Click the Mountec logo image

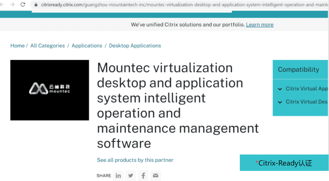point(50,90)
